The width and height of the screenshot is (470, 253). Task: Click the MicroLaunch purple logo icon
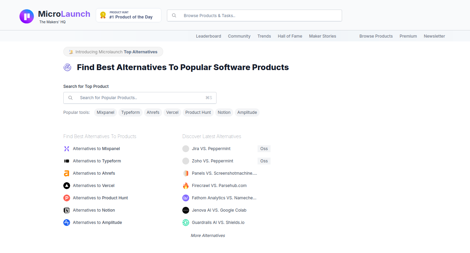[x=27, y=16]
